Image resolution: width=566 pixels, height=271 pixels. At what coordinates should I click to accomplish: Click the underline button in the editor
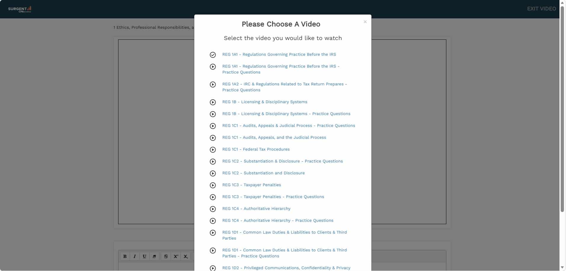pyautogui.click(x=144, y=256)
